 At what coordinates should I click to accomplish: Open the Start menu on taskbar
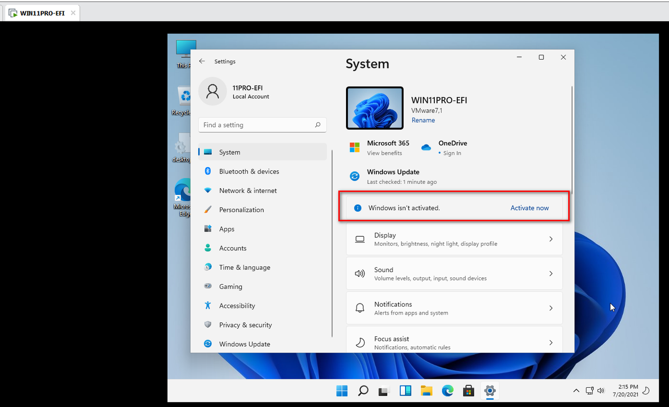[342, 390]
